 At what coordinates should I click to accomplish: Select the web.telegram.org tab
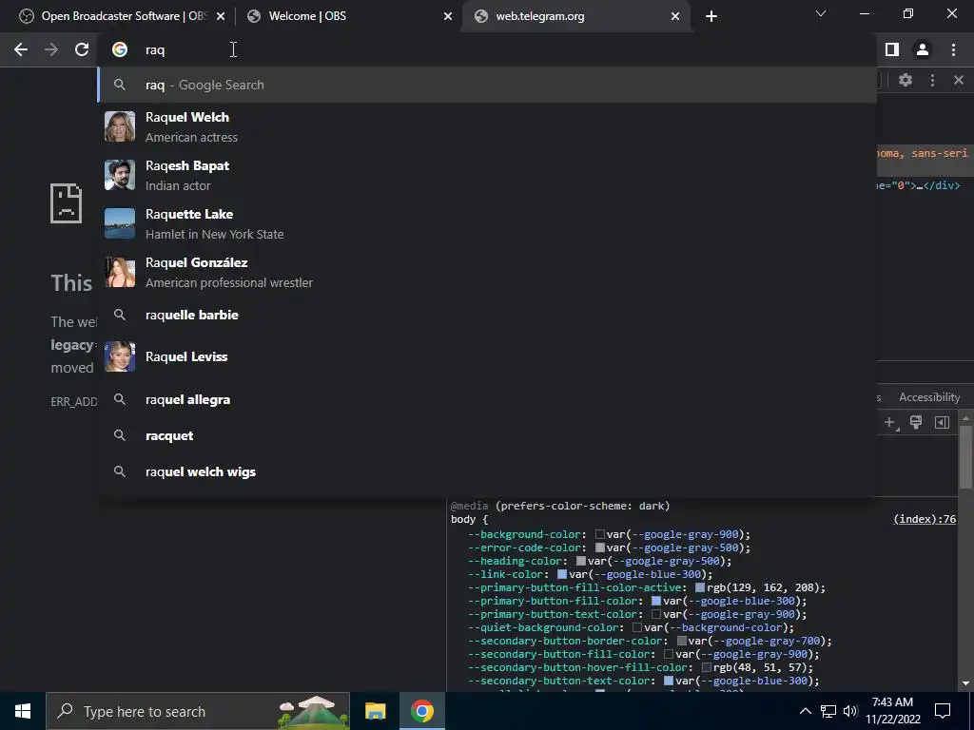575,16
